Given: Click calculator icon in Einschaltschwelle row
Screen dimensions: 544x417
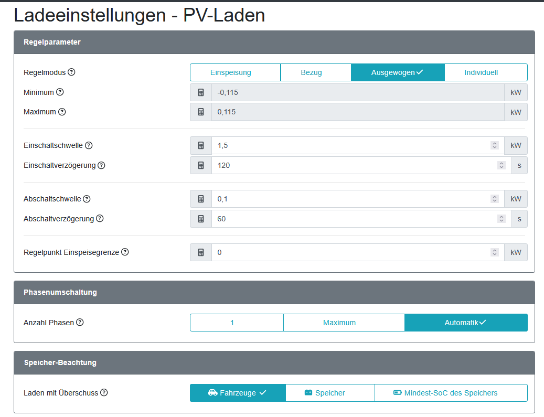Looking at the screenshot, I should tap(201, 145).
